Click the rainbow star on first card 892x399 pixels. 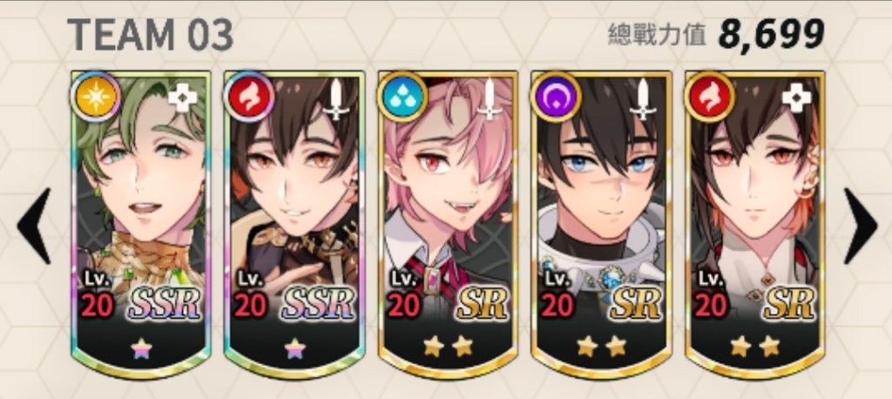tap(141, 348)
